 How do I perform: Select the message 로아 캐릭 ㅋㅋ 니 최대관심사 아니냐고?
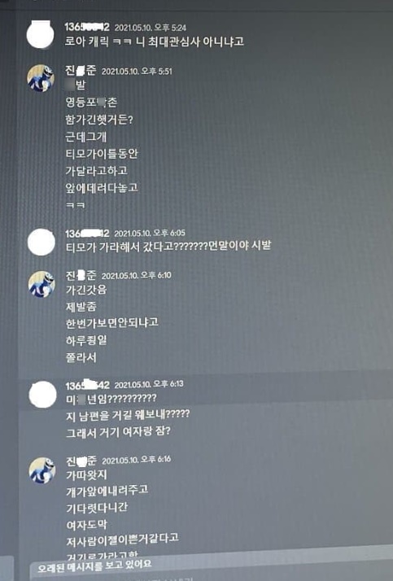tap(155, 41)
